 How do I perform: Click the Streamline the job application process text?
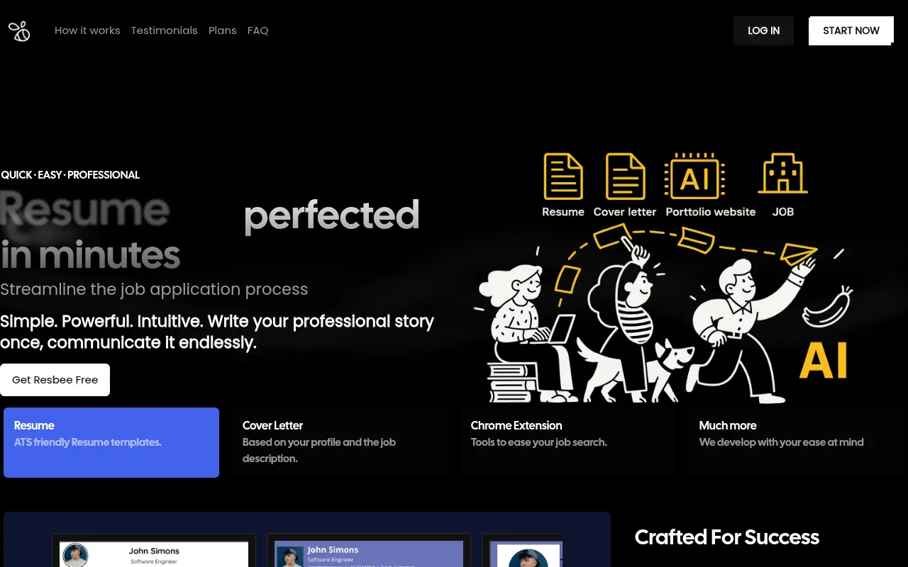(154, 289)
